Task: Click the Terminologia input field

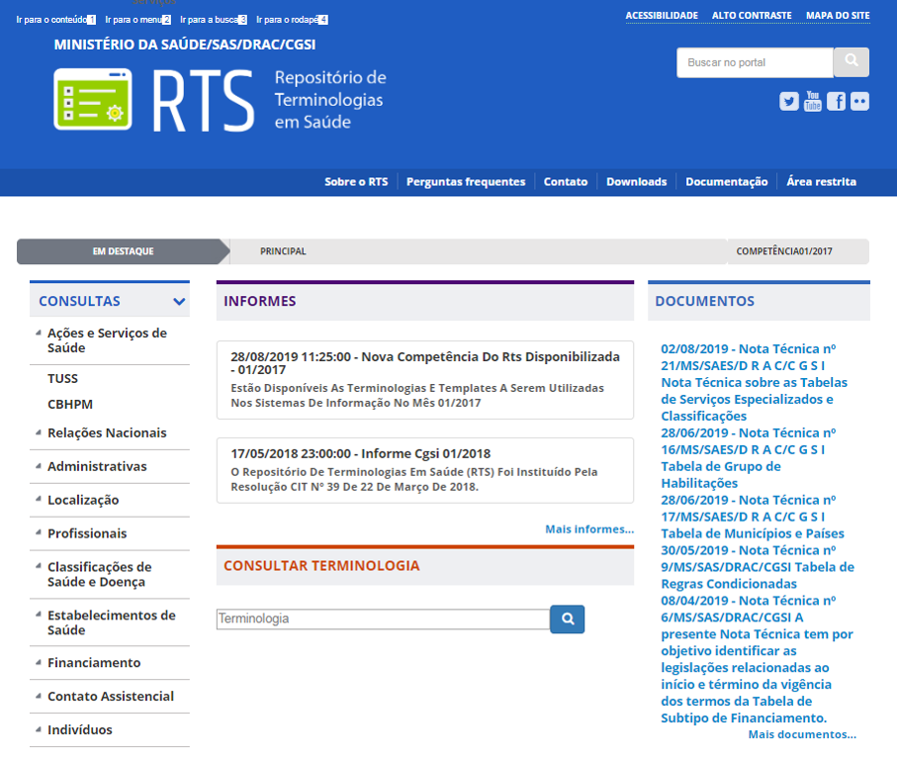Action: coord(383,619)
